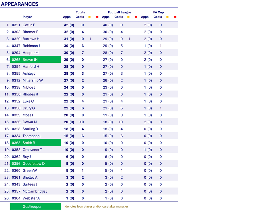257x210 pixels.
Task: Select player Hooper M
Action: (x=31, y=53)
